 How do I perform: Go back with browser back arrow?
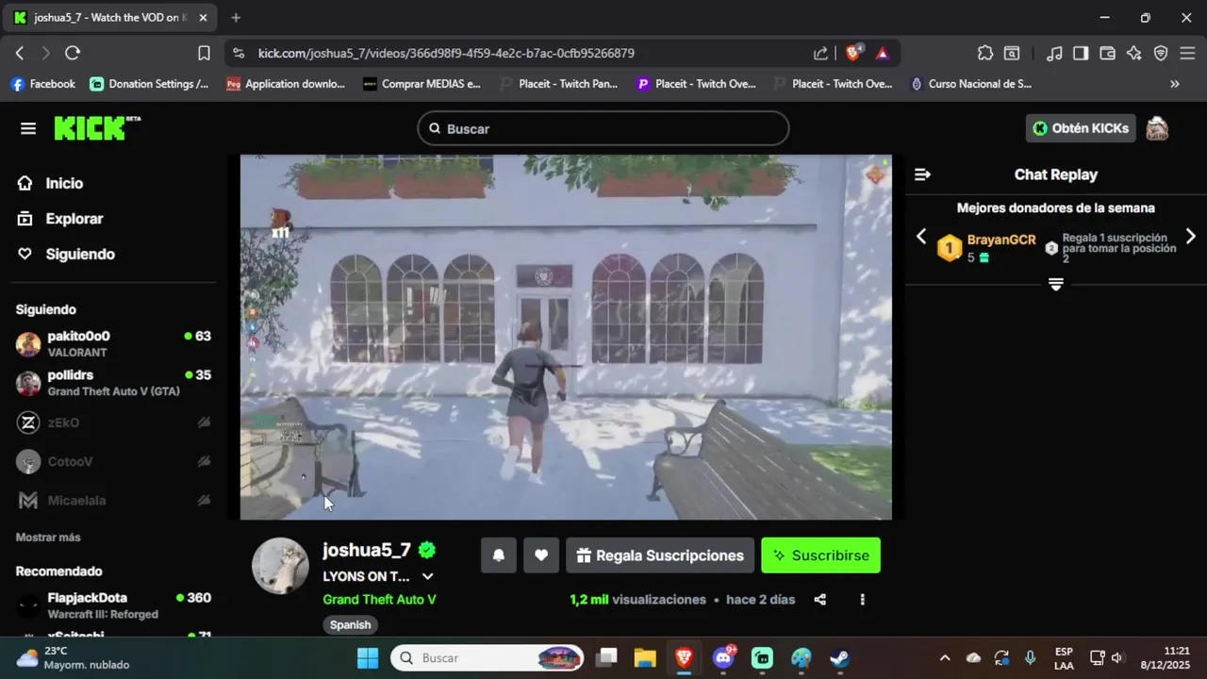click(20, 53)
